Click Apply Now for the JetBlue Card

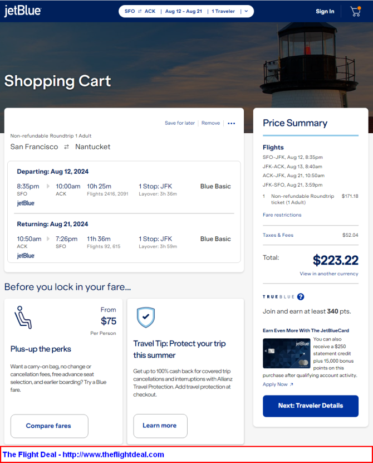[277, 384]
